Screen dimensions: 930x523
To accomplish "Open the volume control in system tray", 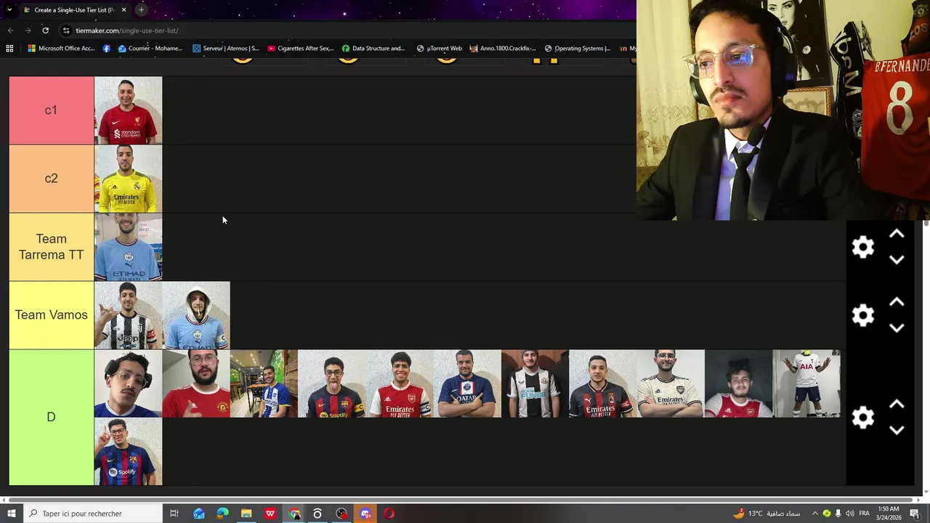I will point(849,514).
